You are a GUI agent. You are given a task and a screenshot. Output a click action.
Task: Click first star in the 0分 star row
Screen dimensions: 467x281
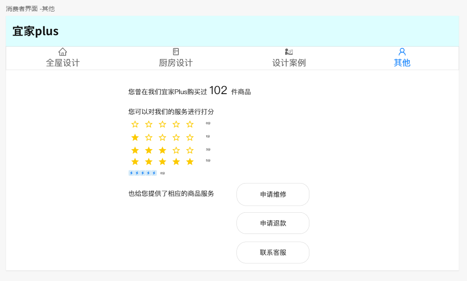135,124
